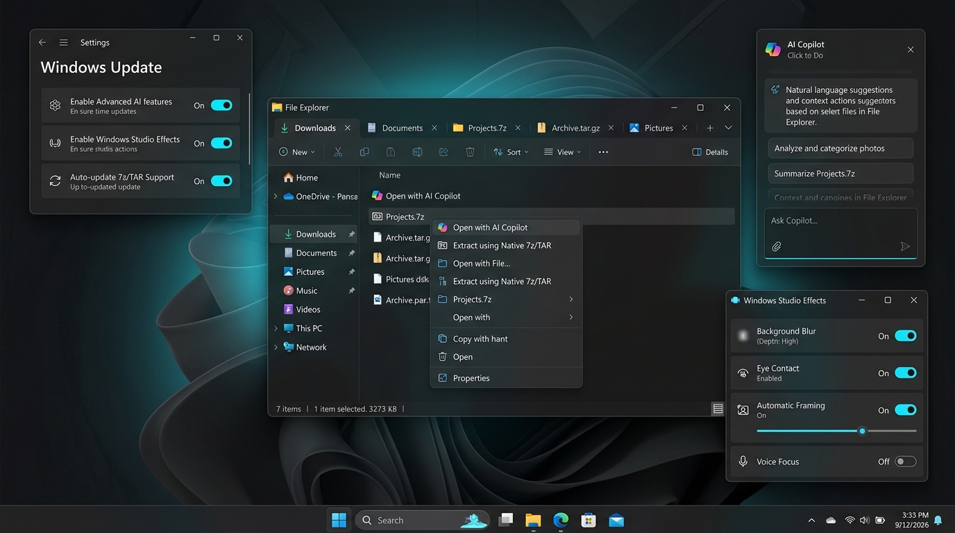
Task: Open the three-dot See more toolbar menu
Action: click(x=603, y=152)
